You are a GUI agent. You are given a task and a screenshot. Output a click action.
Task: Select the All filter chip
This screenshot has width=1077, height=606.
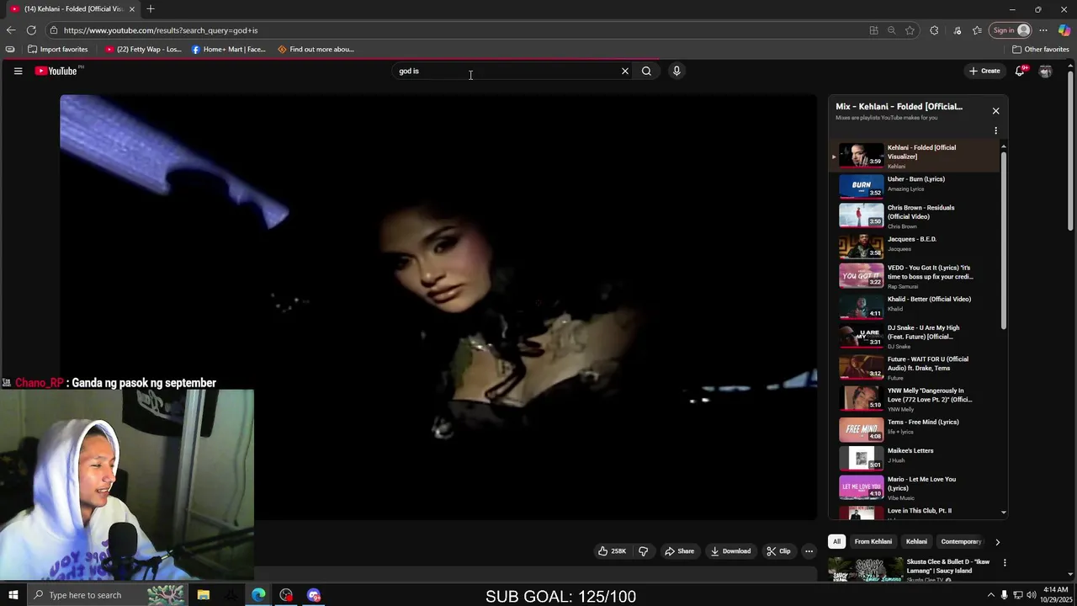836,541
